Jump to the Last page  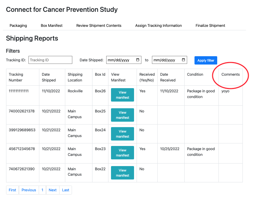click(66, 190)
